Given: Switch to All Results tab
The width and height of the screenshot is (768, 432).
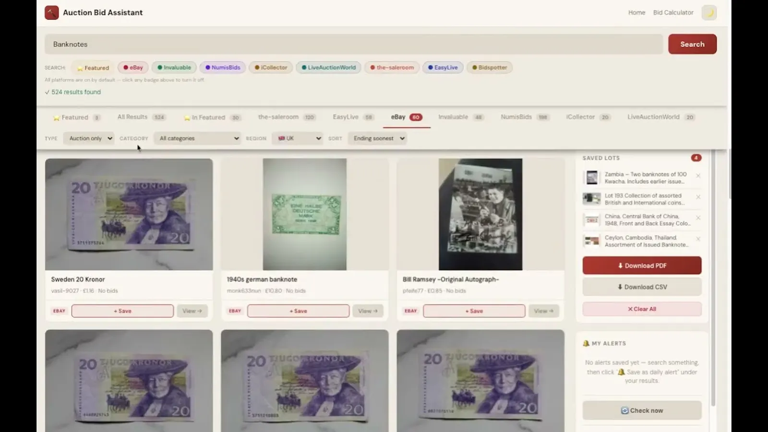Looking at the screenshot, I should [141, 117].
